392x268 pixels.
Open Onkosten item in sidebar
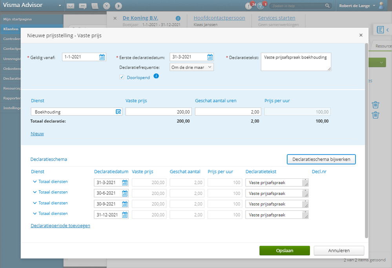coord(11,68)
